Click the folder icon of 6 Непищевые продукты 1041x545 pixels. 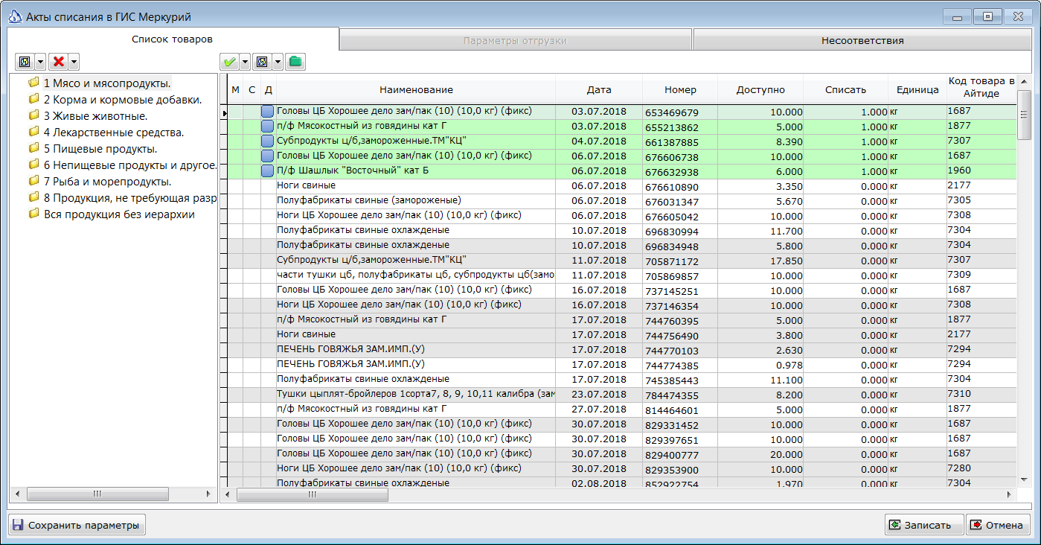[x=34, y=165]
